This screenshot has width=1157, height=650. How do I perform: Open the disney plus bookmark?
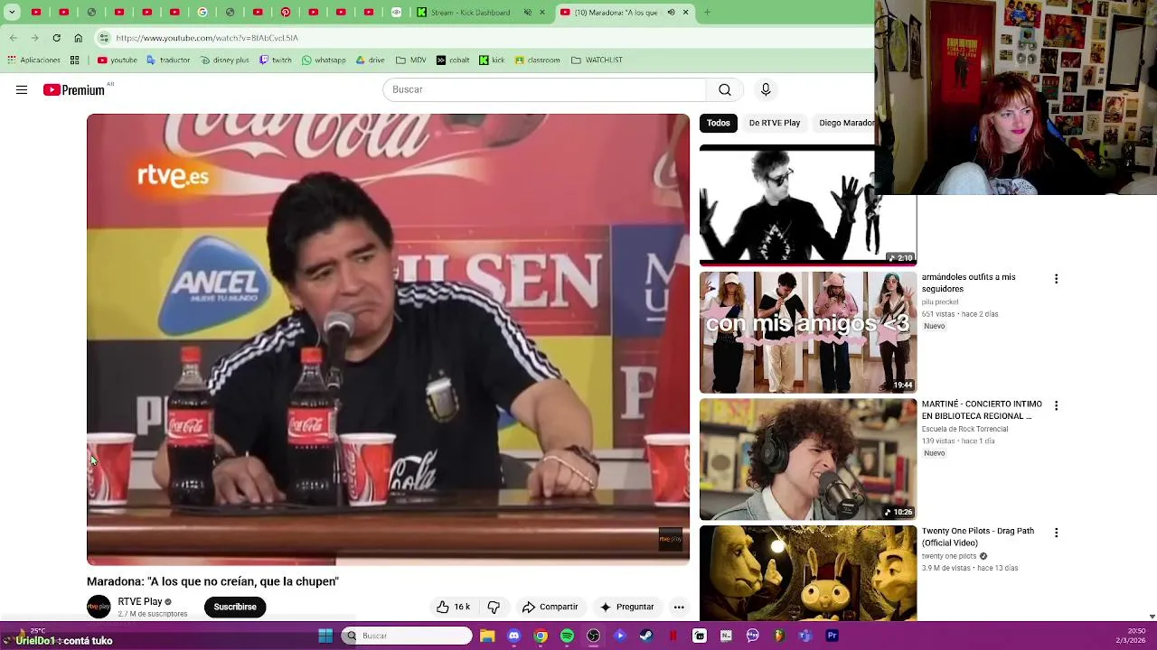pyautogui.click(x=224, y=60)
